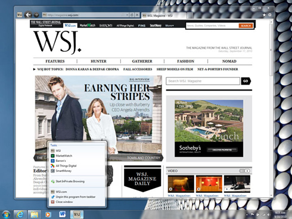Expand the More dropdown in WSJ network bar
Viewport: 292px width, 219px height.
[169, 26]
